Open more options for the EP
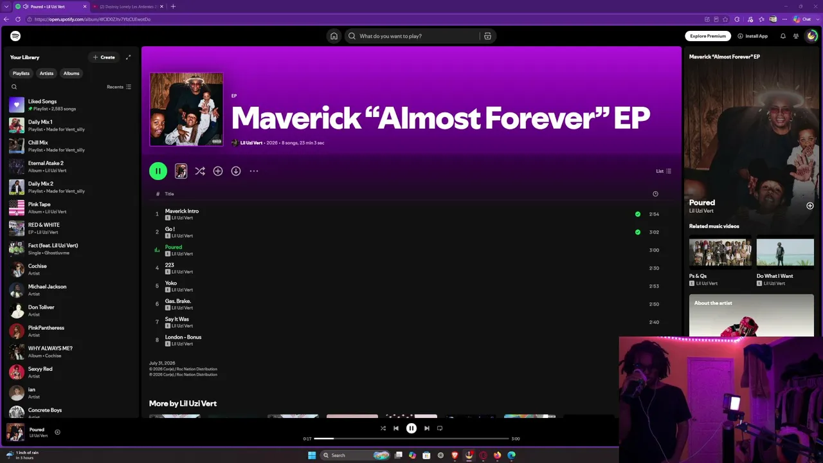The width and height of the screenshot is (823, 463). click(254, 171)
